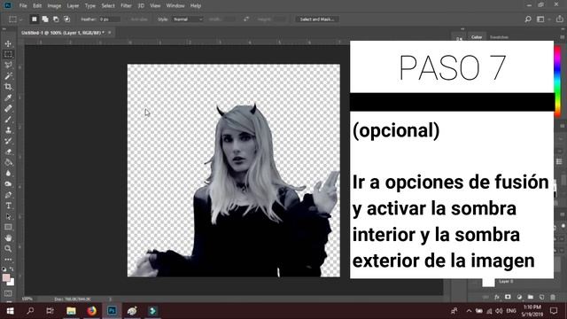Select the Clone Stamp tool

click(x=8, y=130)
